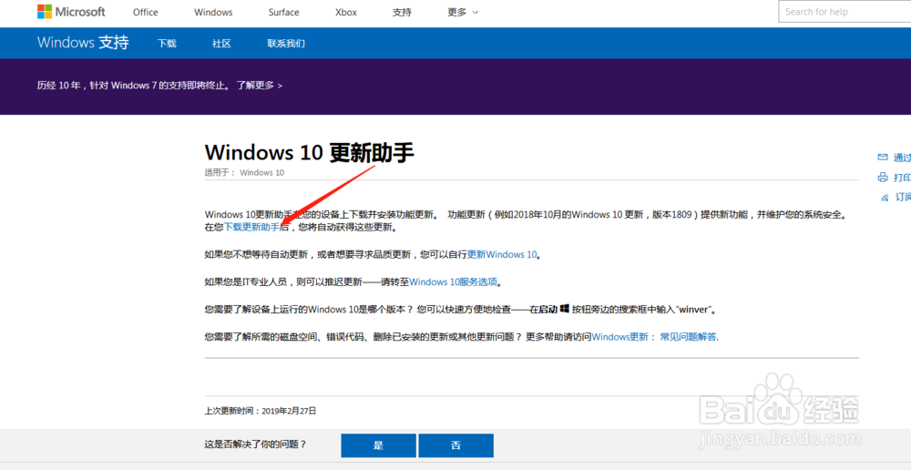Click the 上次更新时间：2019年2月27日 text
Viewport: 911px width, 470px height.
(261, 411)
